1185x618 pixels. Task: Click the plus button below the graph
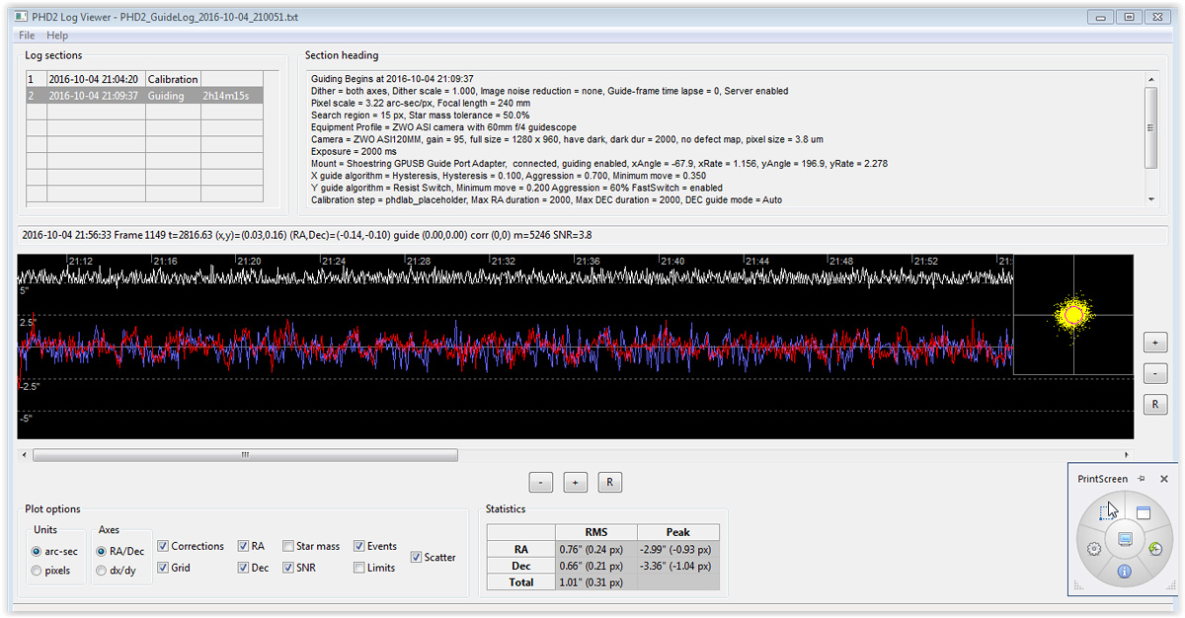click(x=575, y=483)
